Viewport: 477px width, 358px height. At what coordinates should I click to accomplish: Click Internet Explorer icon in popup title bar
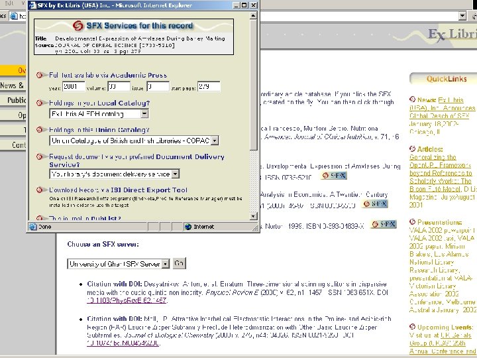pyautogui.click(x=32, y=5)
